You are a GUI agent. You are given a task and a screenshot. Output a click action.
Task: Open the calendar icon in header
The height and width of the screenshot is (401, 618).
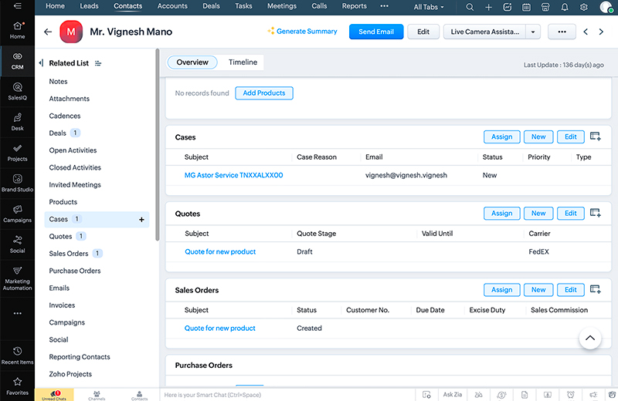coord(526,7)
